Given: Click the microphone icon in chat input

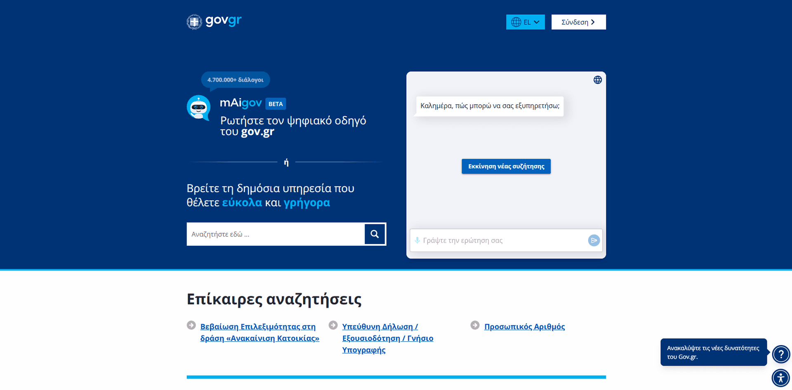Looking at the screenshot, I should [x=417, y=240].
